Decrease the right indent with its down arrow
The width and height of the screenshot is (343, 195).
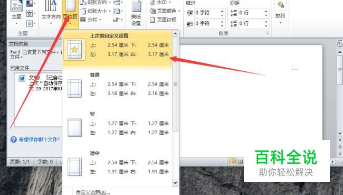pyautogui.click(x=222, y=26)
